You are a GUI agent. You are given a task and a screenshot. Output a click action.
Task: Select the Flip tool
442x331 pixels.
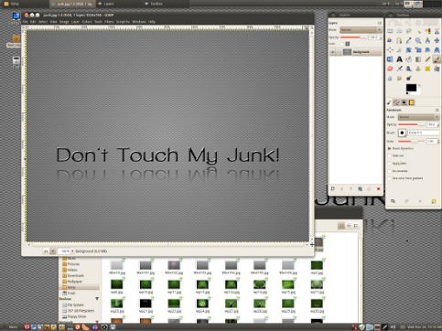pos(390,59)
